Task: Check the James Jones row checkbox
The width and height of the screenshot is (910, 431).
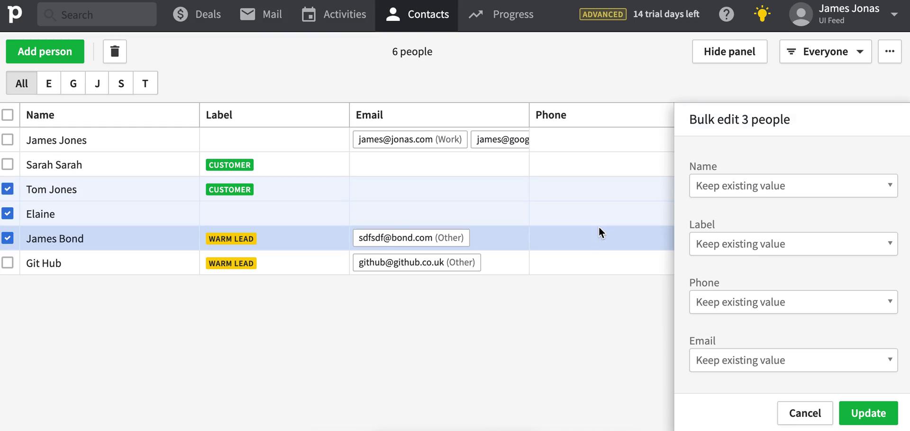Action: [8, 139]
